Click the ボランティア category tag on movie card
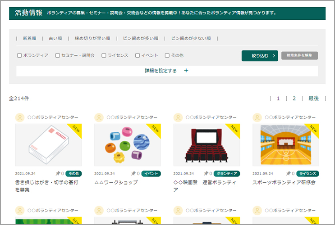 (x=227, y=174)
